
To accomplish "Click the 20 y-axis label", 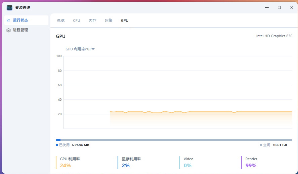I will [60, 114].
